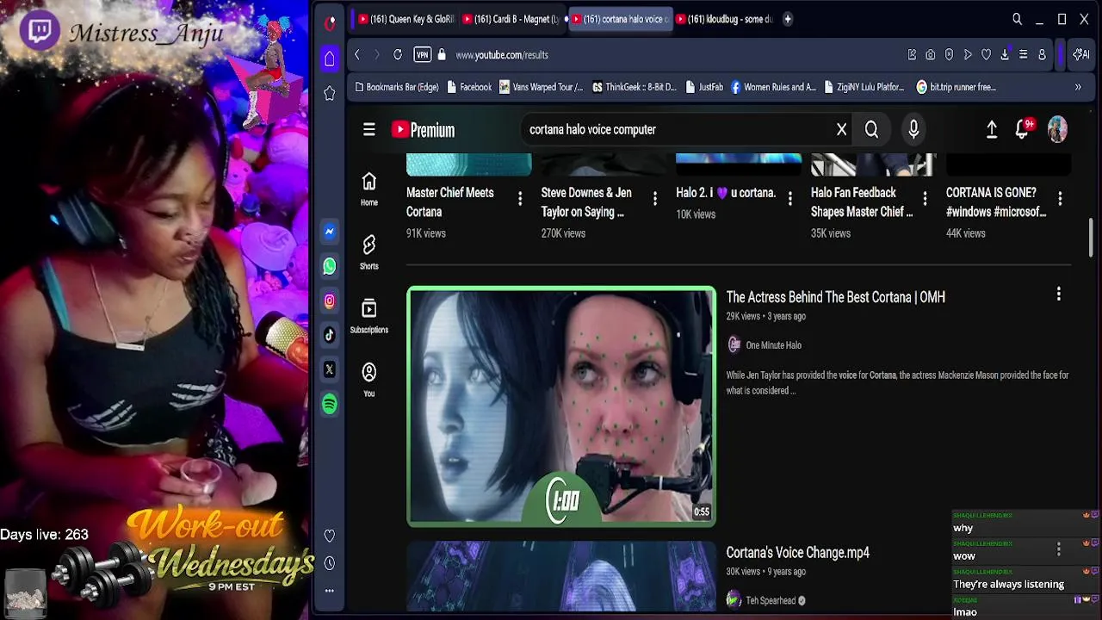Screen dimensions: 1102x620
Task: Start voice search with microphone
Action: [913, 130]
